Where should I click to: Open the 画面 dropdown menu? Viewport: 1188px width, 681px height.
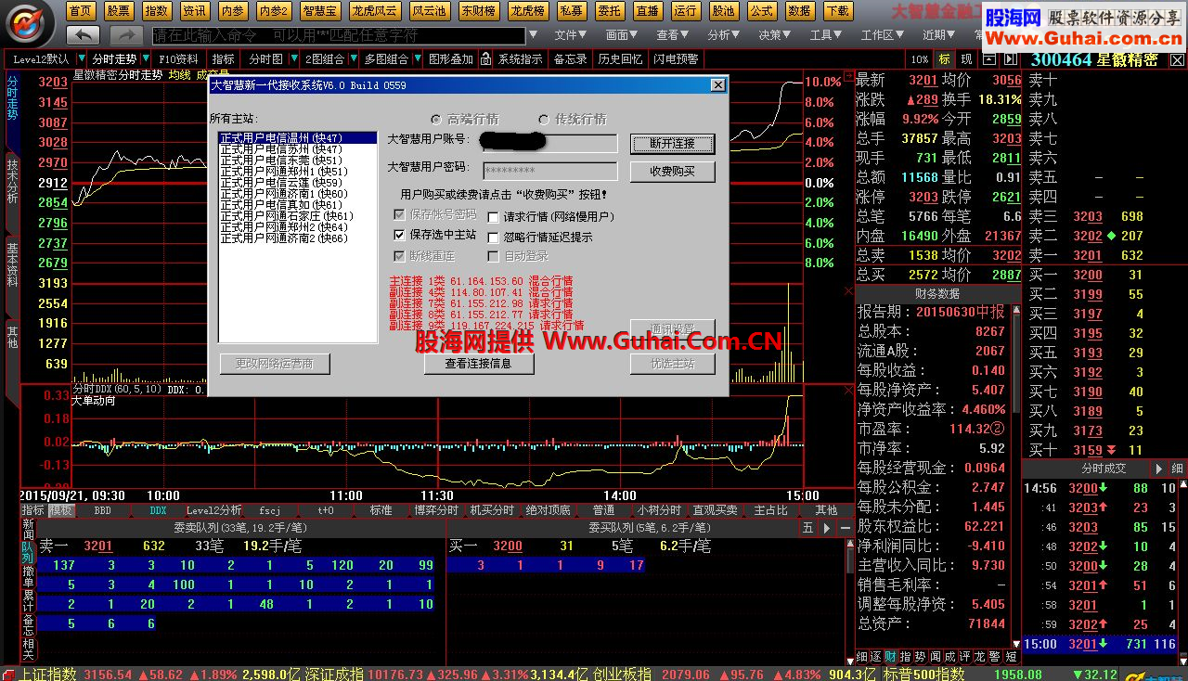(x=621, y=35)
